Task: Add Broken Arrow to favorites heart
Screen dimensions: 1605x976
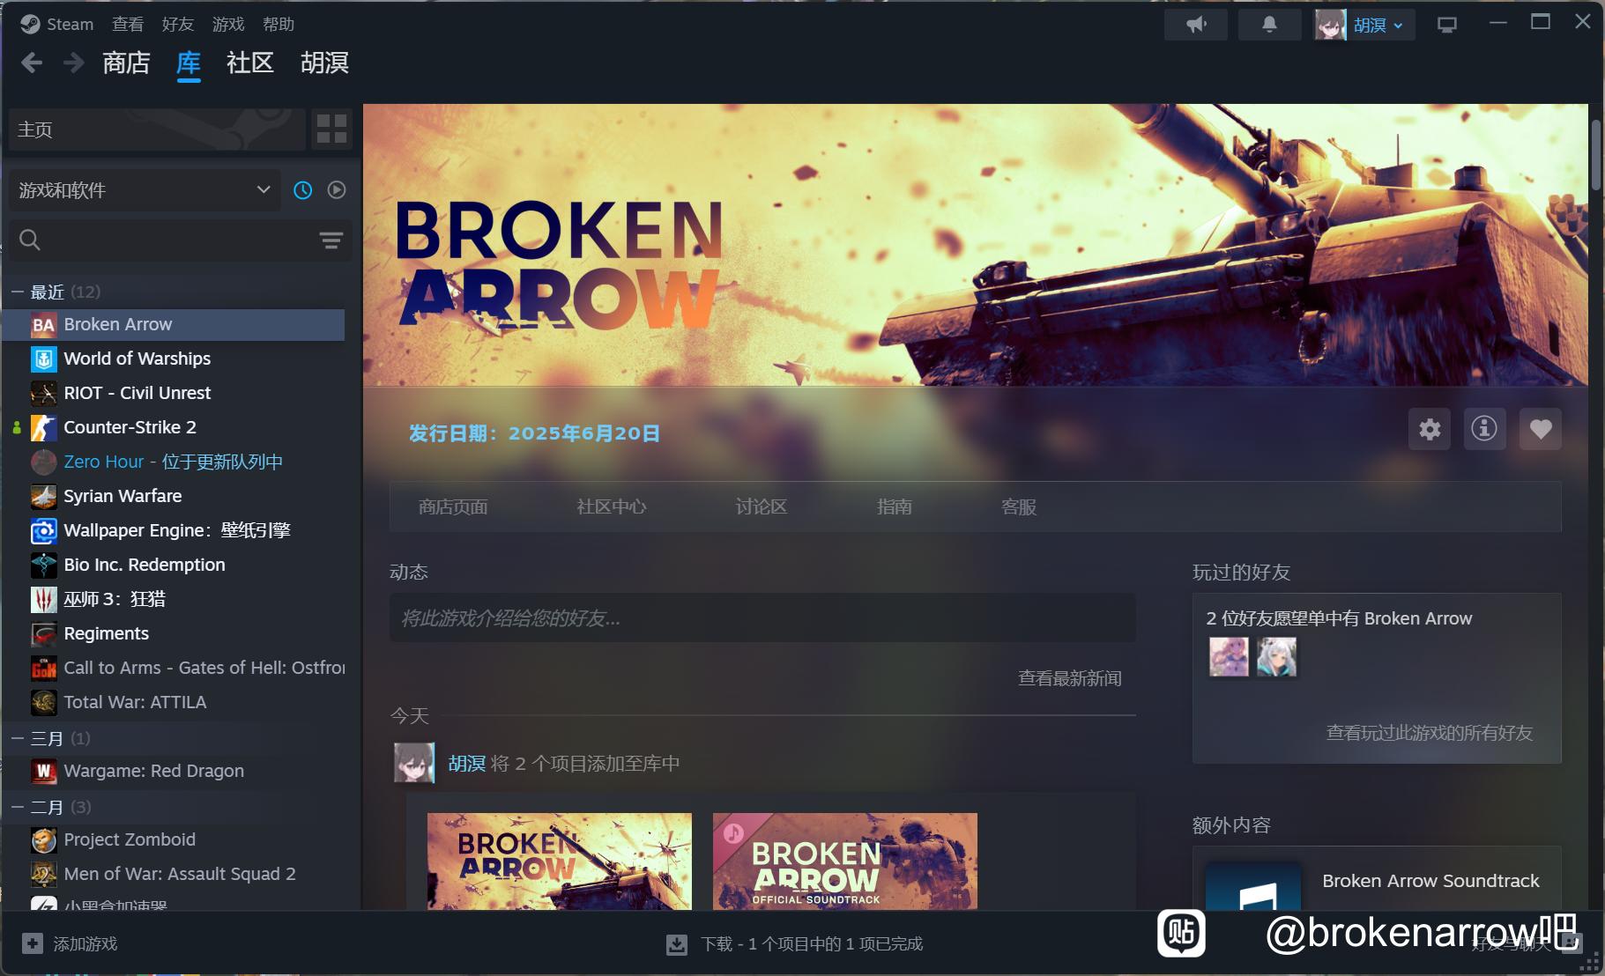Action: [x=1541, y=429]
